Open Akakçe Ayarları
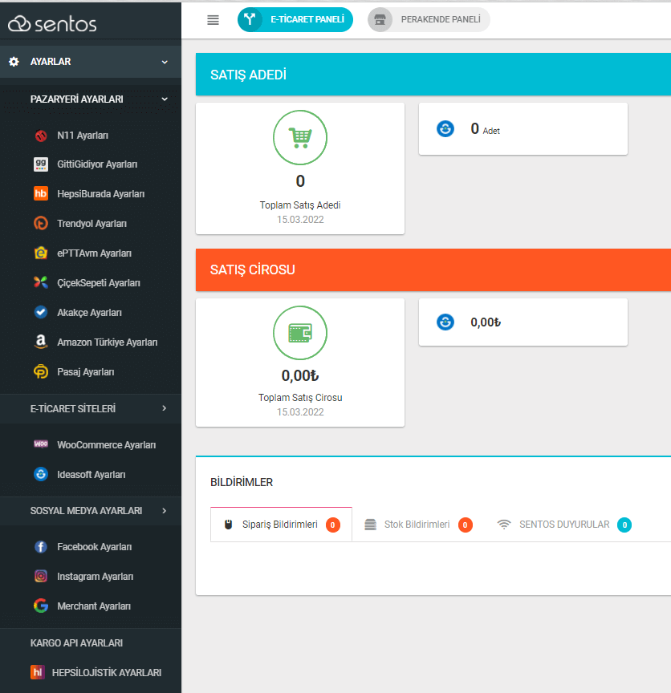Screen dimensions: 671x693 [x=91, y=312]
